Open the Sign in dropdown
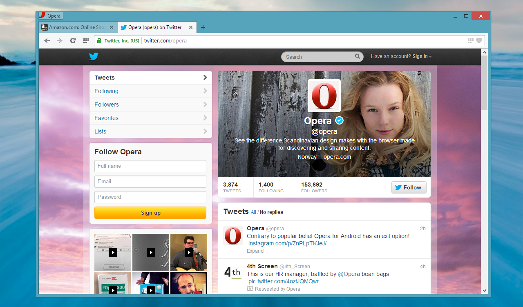This screenshot has width=523, height=307. click(x=422, y=56)
